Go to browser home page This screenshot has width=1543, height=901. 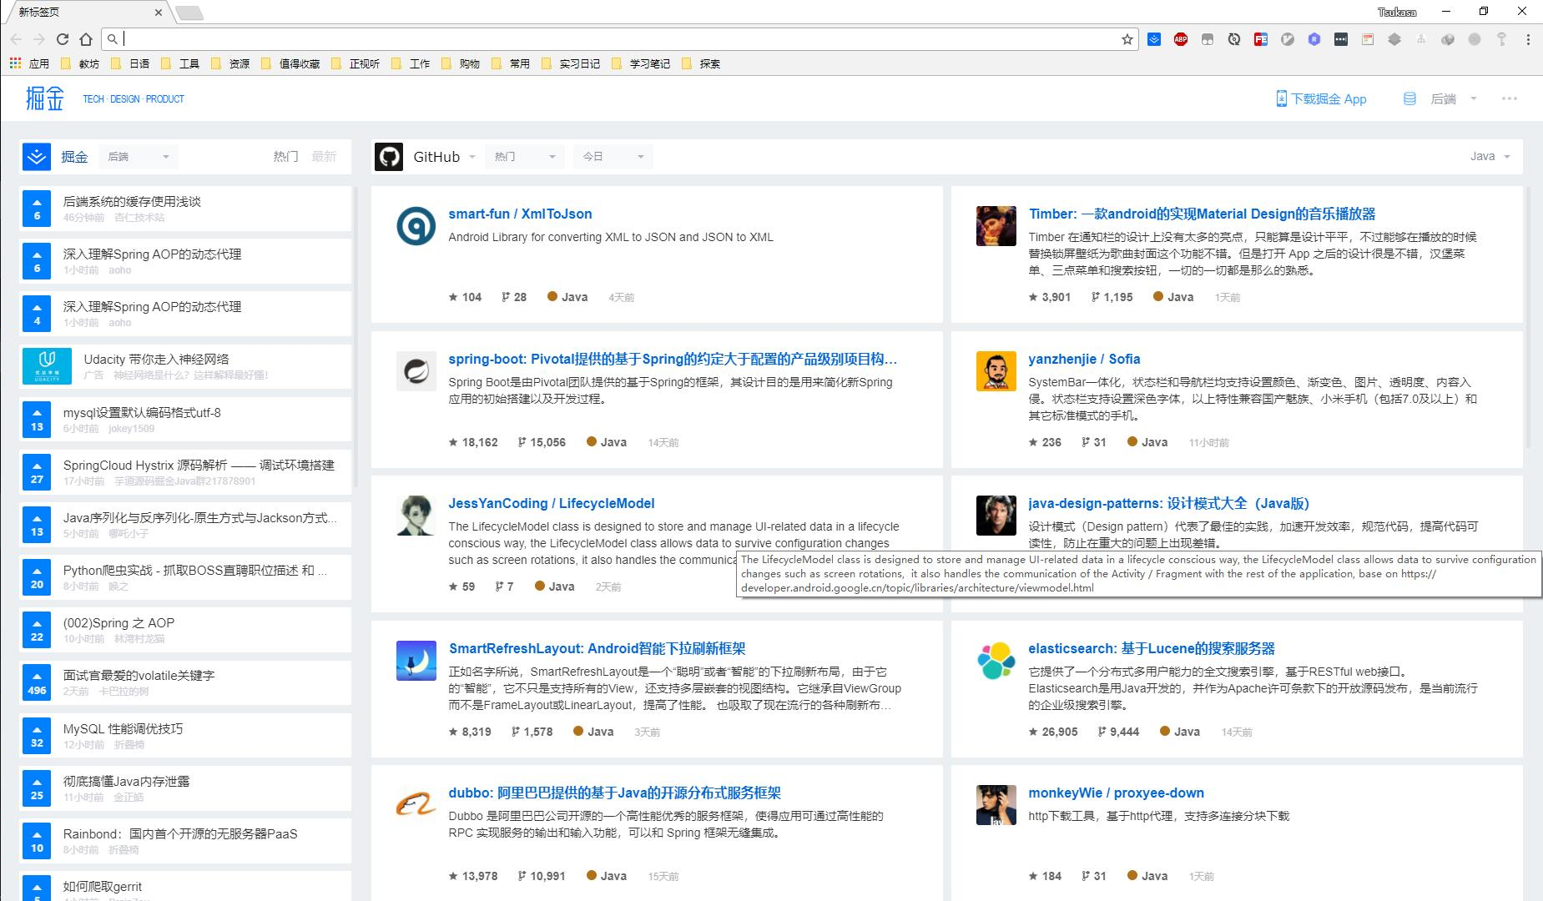(85, 39)
